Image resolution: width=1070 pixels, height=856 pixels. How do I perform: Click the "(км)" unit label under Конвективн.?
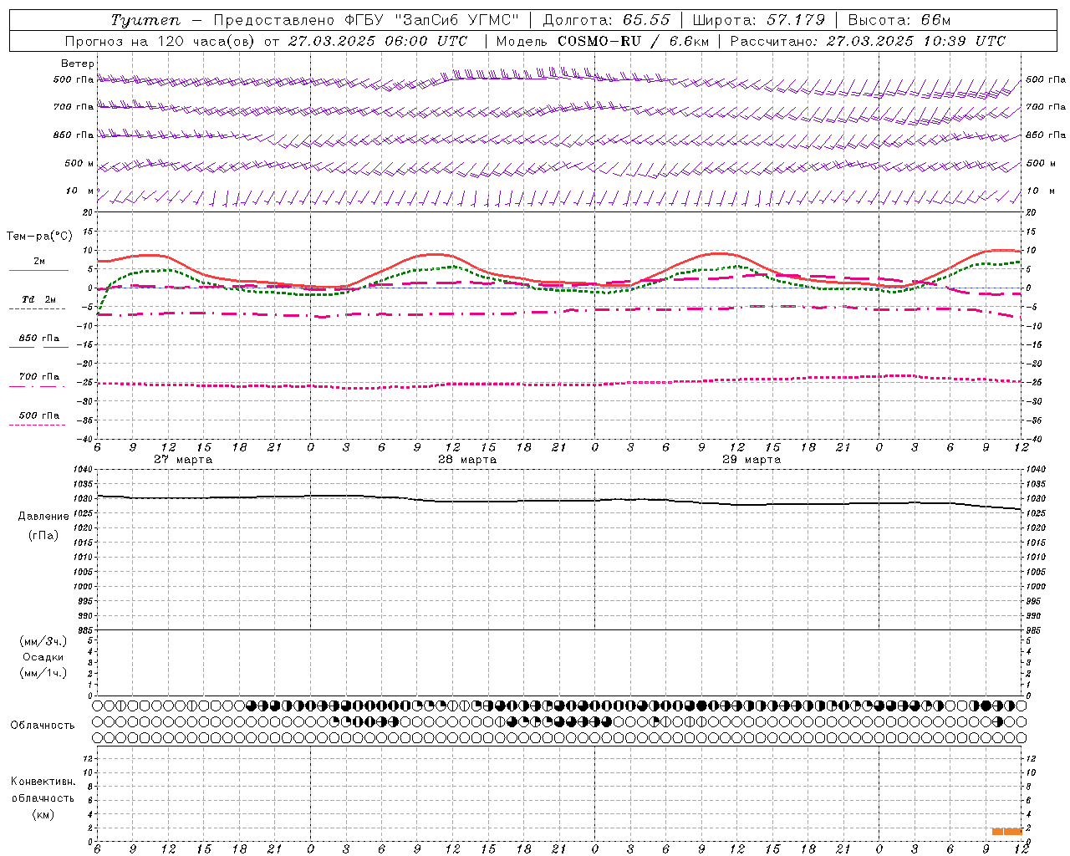point(43,814)
